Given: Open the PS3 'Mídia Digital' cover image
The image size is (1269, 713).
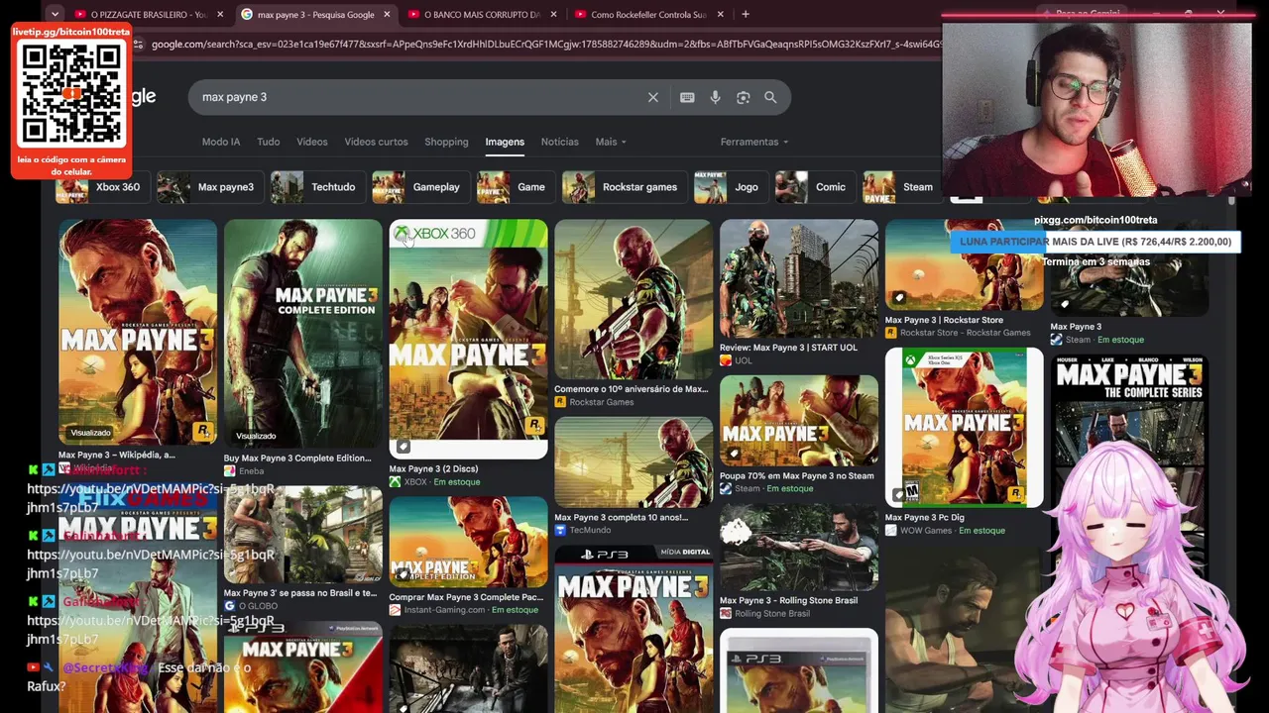Looking at the screenshot, I should tap(634, 628).
